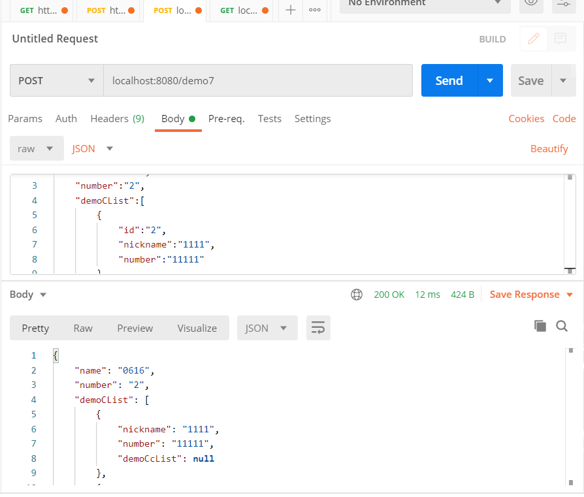Select the Visualize response view

197,328
